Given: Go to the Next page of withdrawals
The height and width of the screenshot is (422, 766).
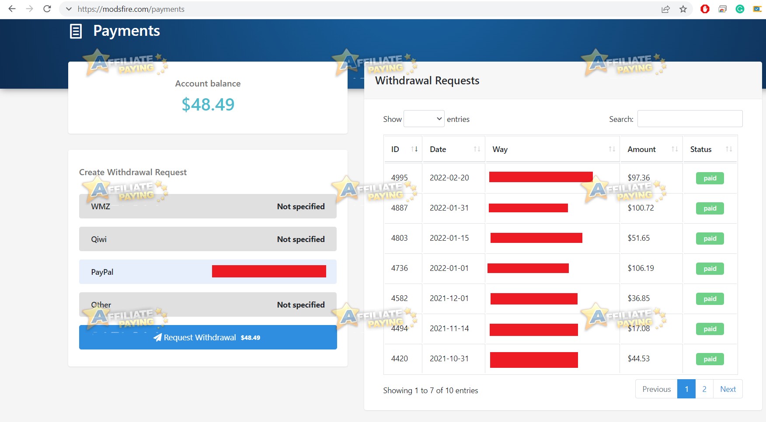Looking at the screenshot, I should pyautogui.click(x=728, y=389).
